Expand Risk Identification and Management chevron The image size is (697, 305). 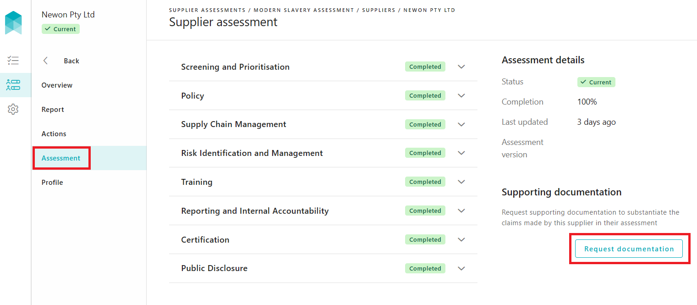tap(461, 153)
